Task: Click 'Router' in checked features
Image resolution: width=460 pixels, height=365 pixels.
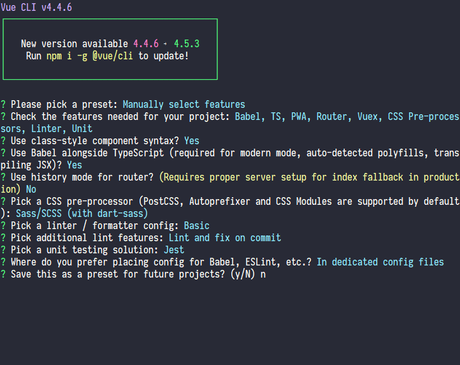Action: coord(331,117)
